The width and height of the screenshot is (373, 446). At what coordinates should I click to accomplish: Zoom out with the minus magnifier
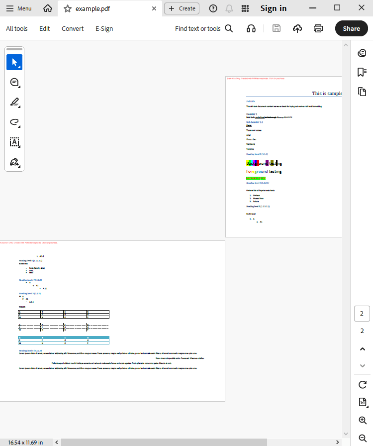[x=363, y=438]
